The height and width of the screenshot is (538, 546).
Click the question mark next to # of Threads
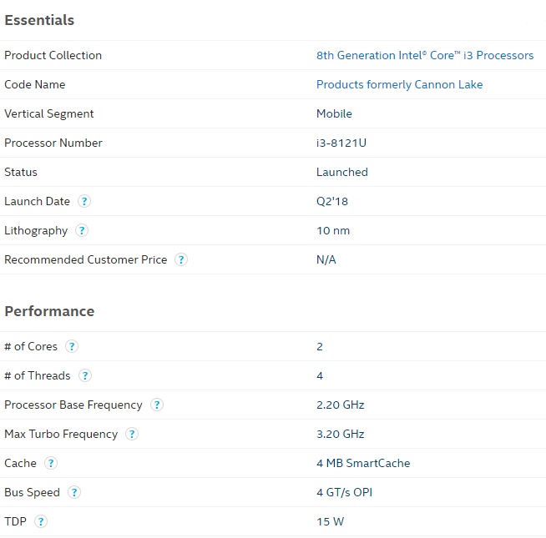(x=85, y=376)
